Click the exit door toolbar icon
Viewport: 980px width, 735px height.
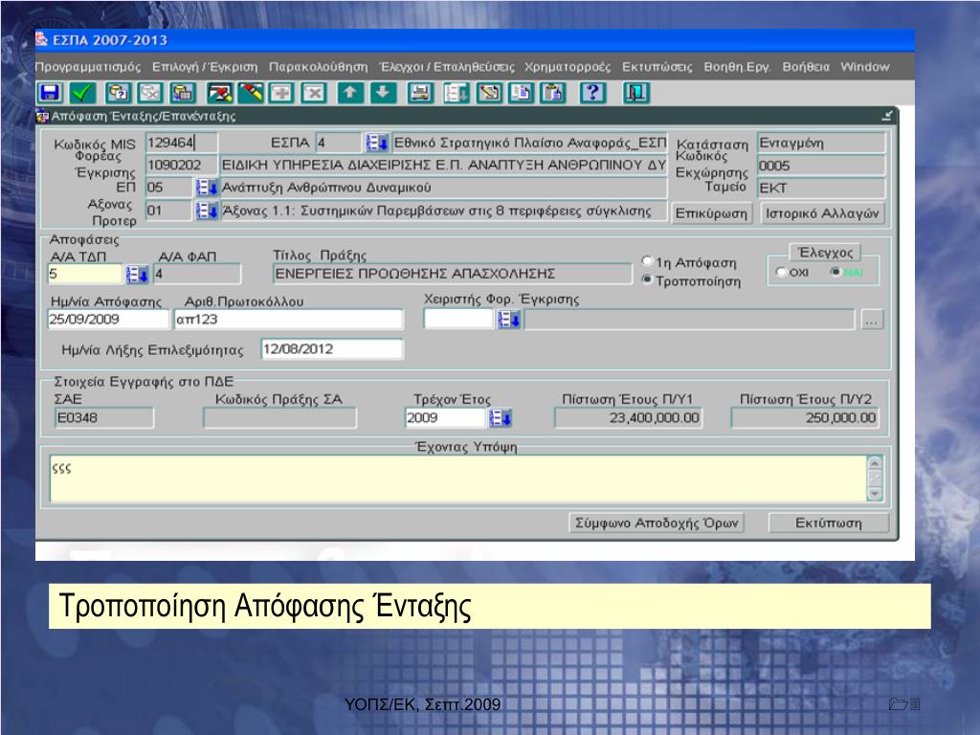[636, 93]
